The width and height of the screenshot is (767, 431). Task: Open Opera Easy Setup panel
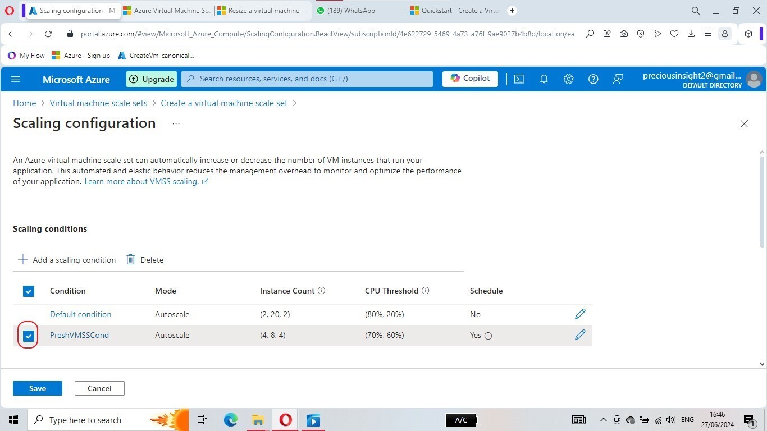click(708, 34)
